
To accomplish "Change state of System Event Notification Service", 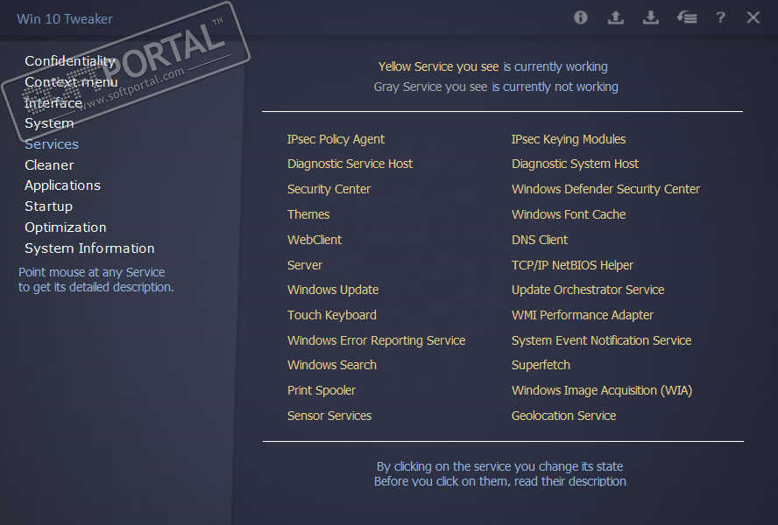I will point(601,340).
